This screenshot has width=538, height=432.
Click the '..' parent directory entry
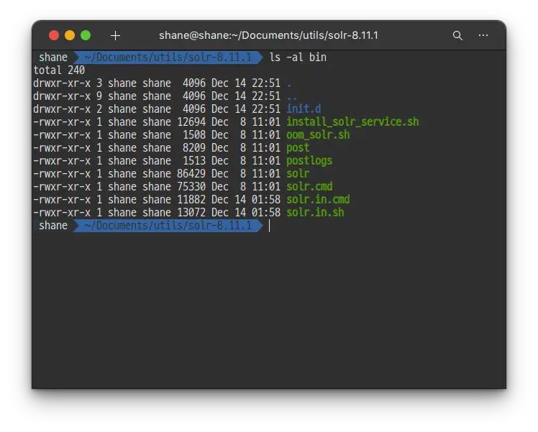[292, 98]
